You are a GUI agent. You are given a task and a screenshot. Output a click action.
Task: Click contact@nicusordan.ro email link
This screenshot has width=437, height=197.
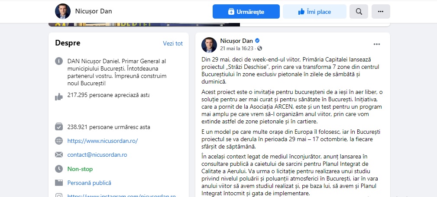[x=97, y=155]
